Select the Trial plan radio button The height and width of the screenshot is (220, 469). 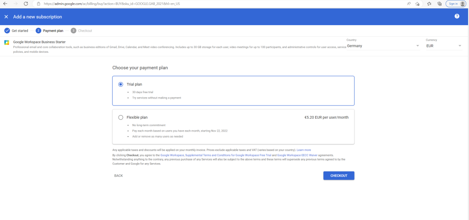coord(120,84)
